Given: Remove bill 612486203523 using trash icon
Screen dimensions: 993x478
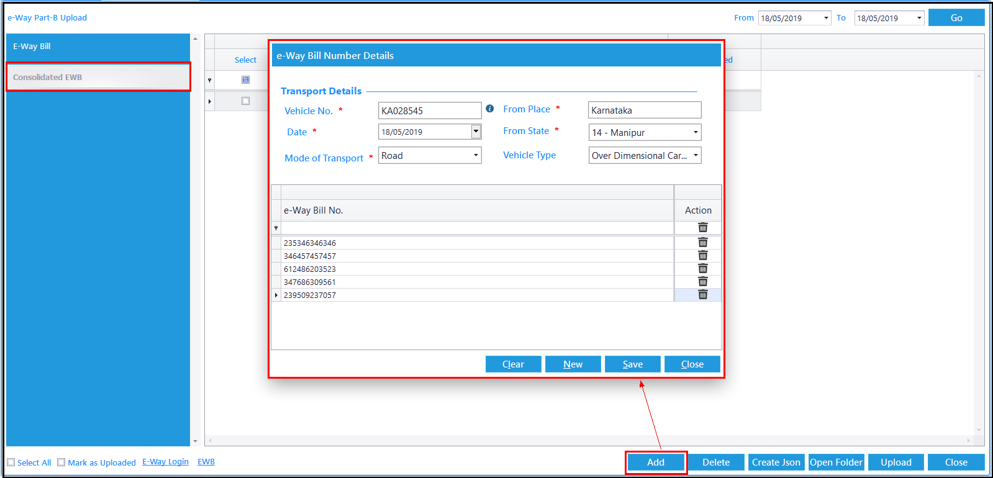Looking at the screenshot, I should pyautogui.click(x=702, y=269).
